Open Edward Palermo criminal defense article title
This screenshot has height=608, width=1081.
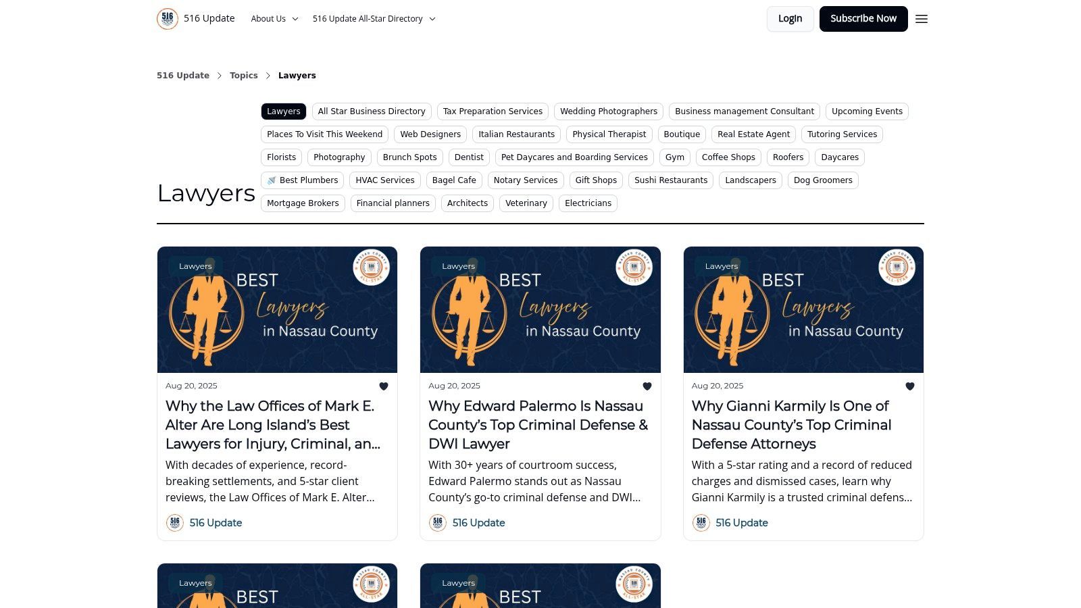pos(538,425)
